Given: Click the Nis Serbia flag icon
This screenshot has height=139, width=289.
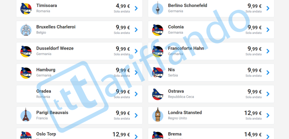Looking at the screenshot, I should tap(158, 73).
